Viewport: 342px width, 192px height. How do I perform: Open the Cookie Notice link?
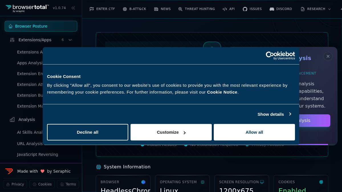point(222,92)
